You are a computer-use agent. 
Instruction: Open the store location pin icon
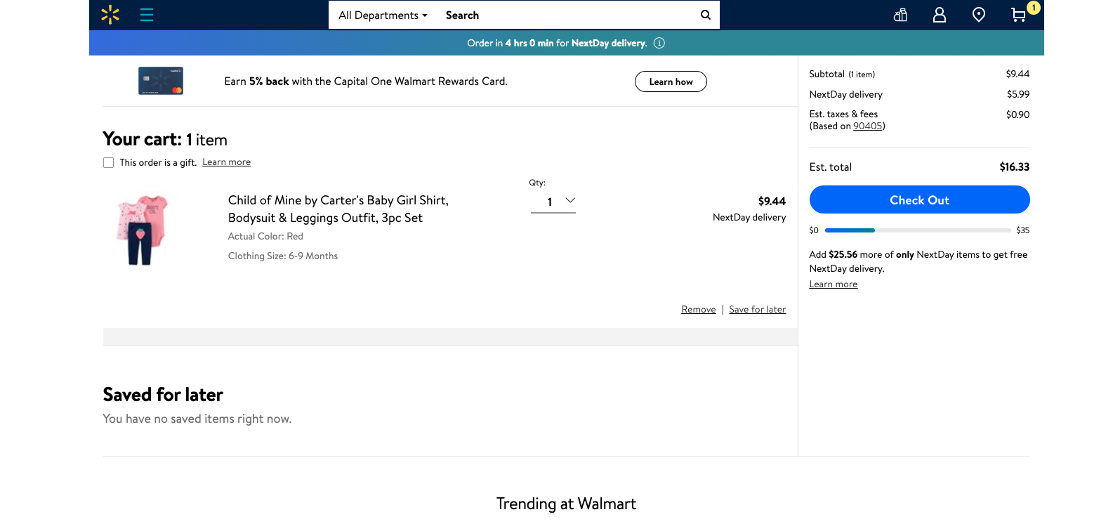pos(979,15)
